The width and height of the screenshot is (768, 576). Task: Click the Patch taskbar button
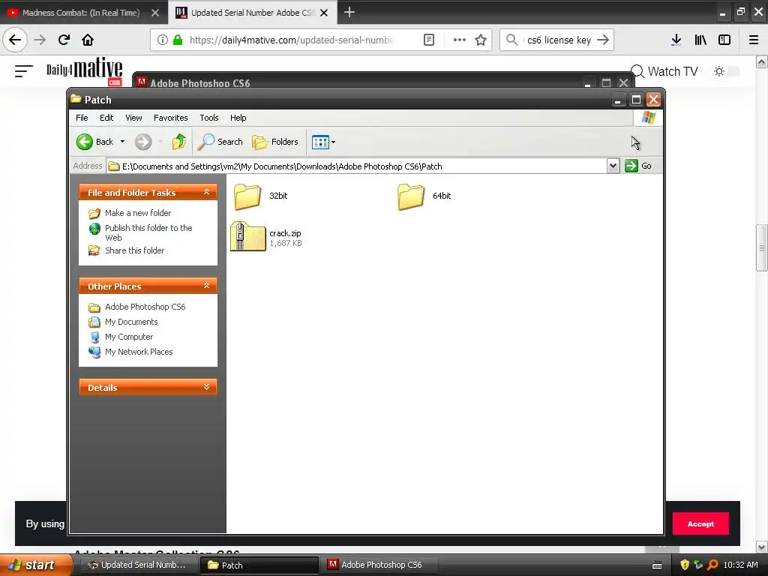tap(259, 565)
